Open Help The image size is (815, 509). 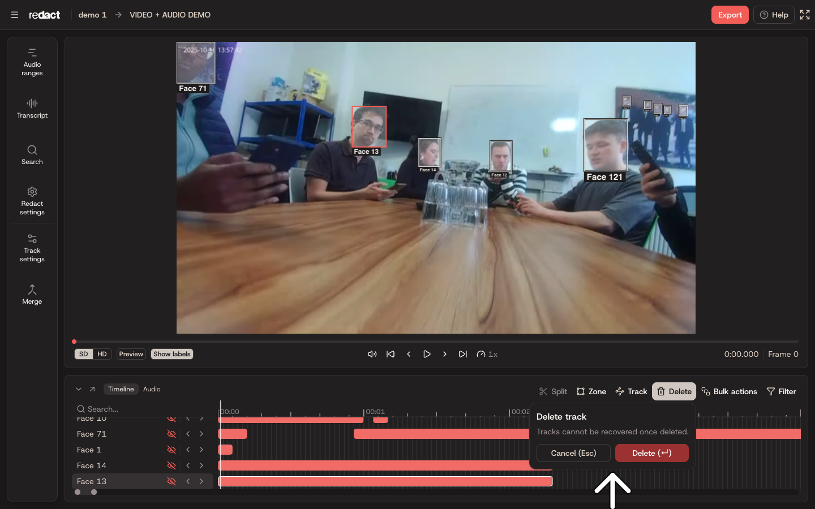[774, 15]
